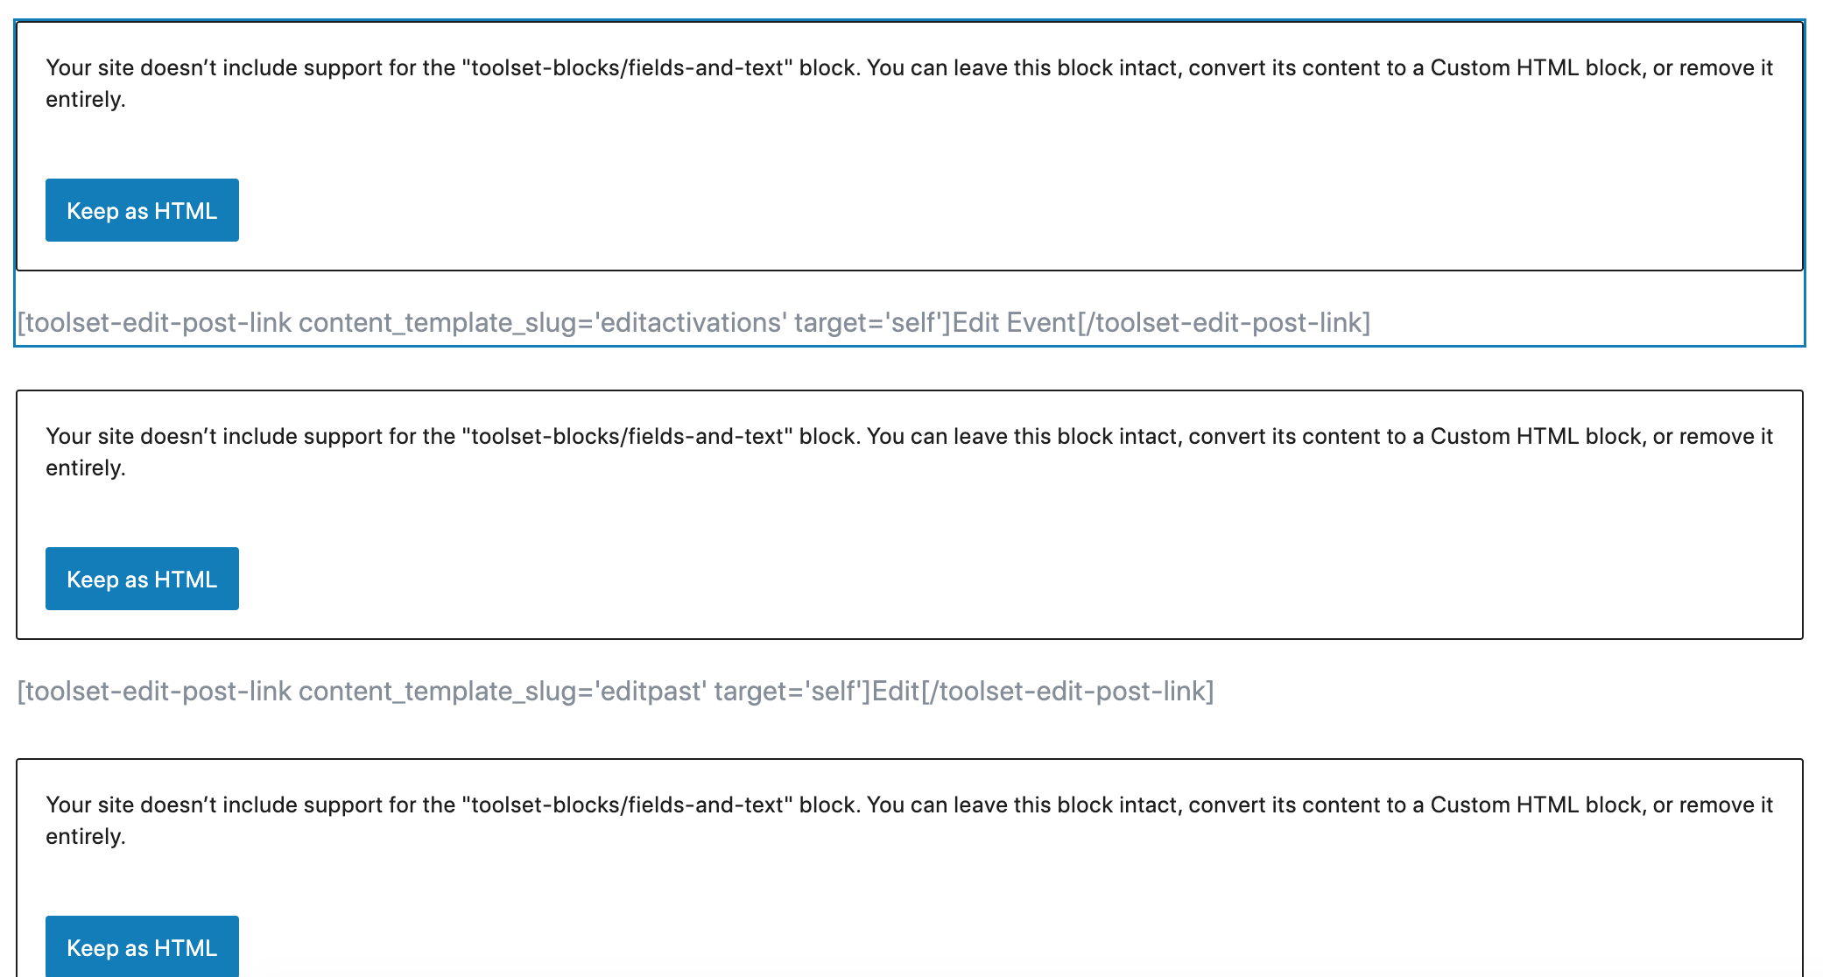Click 'Custom HTML block' phrase in the topmost warning

(x=1535, y=68)
